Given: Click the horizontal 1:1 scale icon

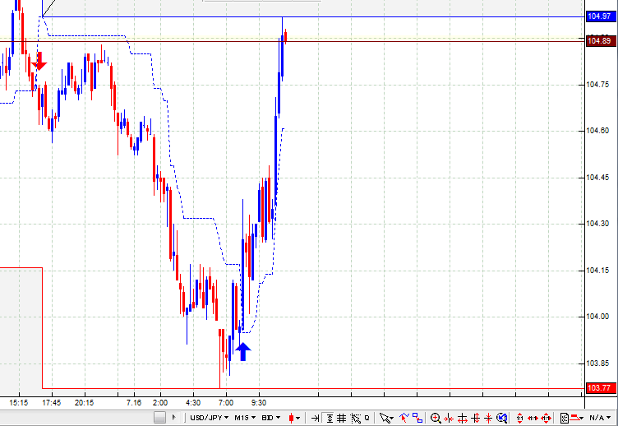Looking at the screenshot, I should click(x=533, y=418).
